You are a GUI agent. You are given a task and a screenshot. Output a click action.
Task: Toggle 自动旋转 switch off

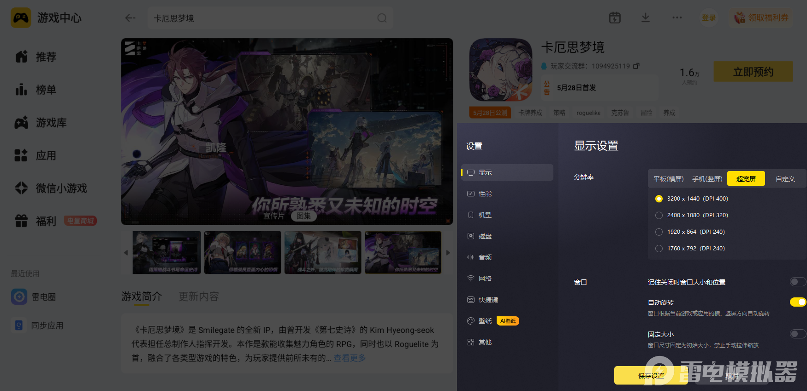click(x=798, y=302)
